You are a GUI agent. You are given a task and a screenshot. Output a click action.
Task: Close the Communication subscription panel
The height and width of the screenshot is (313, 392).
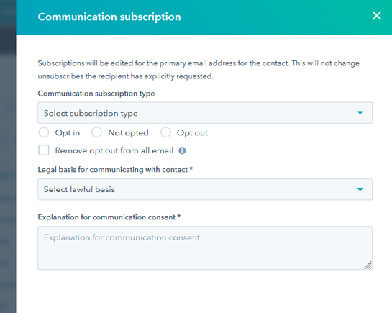tap(376, 16)
